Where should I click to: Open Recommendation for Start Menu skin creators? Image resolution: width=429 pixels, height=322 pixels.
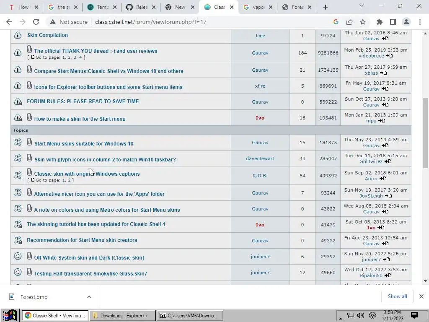click(82, 240)
